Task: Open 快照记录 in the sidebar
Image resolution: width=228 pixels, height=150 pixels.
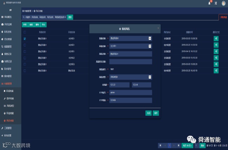Action: tap(7, 61)
